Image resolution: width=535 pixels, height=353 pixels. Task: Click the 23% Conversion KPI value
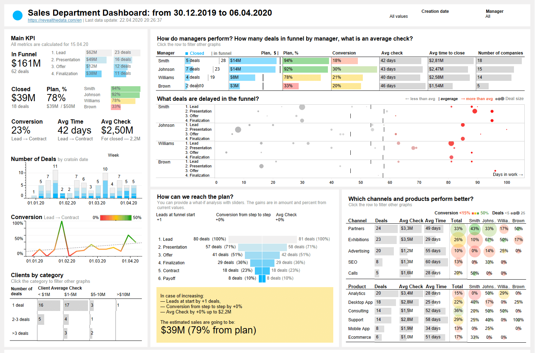21,130
